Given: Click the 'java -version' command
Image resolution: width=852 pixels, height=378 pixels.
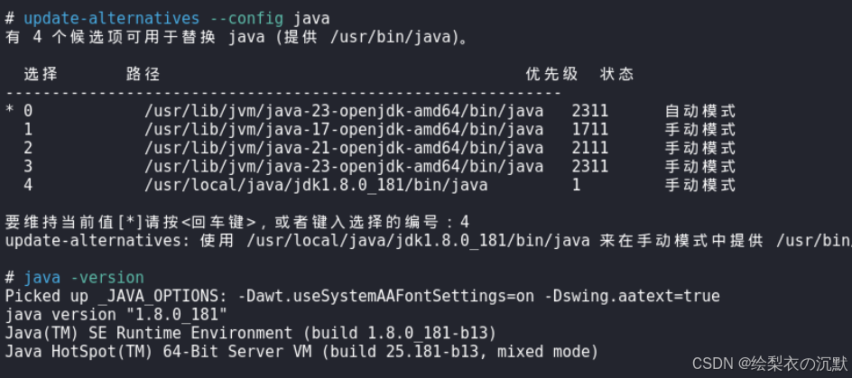Looking at the screenshot, I should pyautogui.click(x=84, y=278).
